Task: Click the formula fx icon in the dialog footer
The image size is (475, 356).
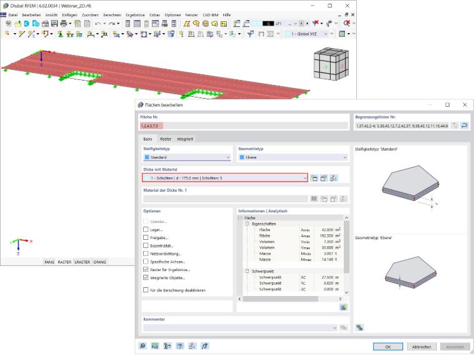Action: click(x=205, y=346)
